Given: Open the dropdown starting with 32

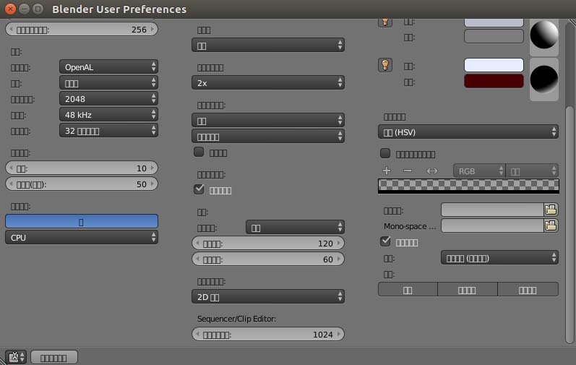Looking at the screenshot, I should point(108,130).
